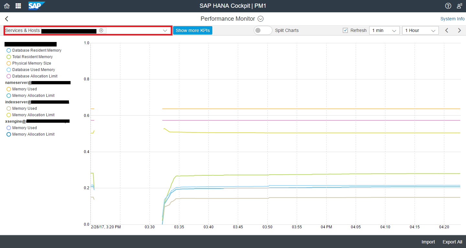This screenshot has height=248, width=466.
Task: Toggle the Database Used Memory legend circle
Action: point(9,70)
